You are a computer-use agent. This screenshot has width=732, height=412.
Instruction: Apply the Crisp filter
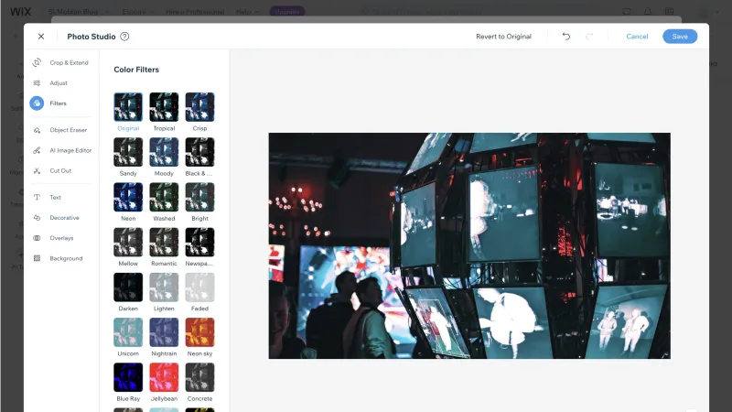click(199, 107)
